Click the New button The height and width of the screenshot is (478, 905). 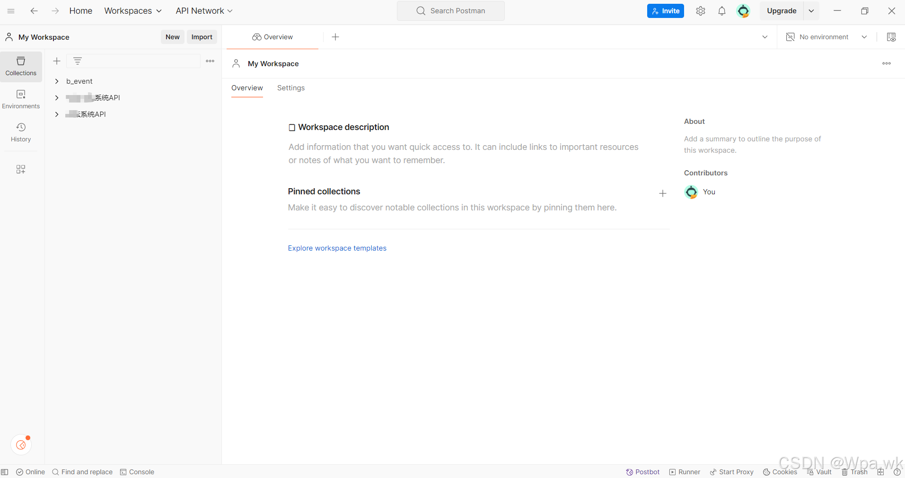point(173,37)
